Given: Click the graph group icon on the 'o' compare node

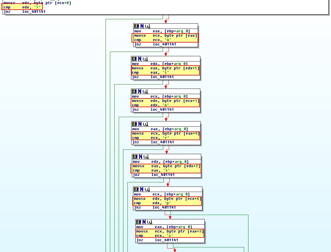Looking at the screenshot, I should pos(145,91).
